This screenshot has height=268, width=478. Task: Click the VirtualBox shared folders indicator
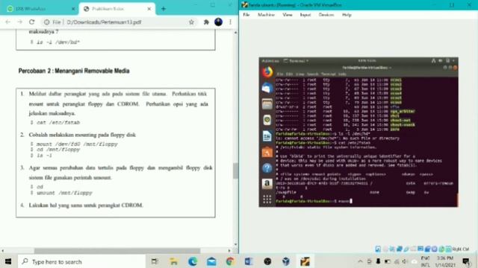(413, 249)
